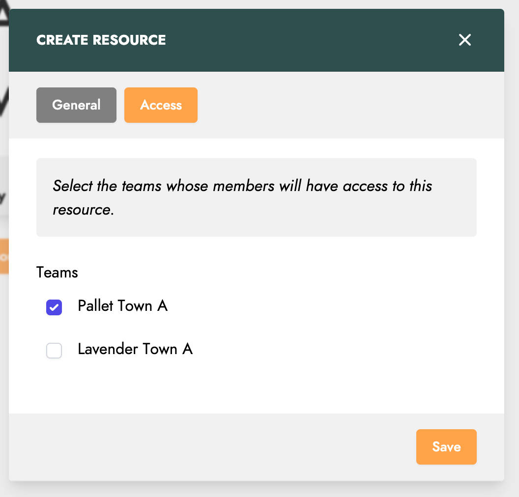Switch to the General tab
The image size is (519, 497).
coord(76,105)
